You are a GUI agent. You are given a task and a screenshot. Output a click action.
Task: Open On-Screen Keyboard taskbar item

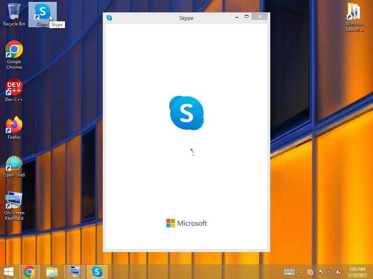pyautogui.click(x=74, y=272)
